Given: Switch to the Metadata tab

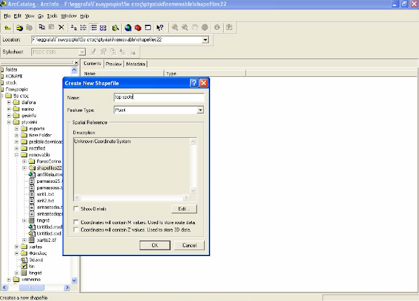Looking at the screenshot, I should (x=136, y=64).
